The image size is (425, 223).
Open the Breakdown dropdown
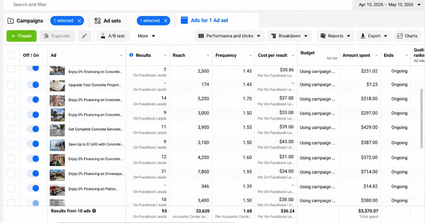coord(289,36)
